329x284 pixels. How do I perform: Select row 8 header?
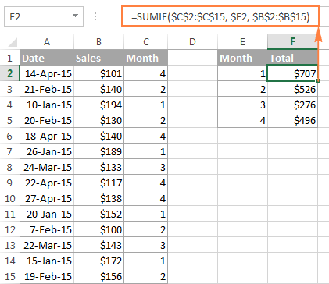click(x=9, y=167)
